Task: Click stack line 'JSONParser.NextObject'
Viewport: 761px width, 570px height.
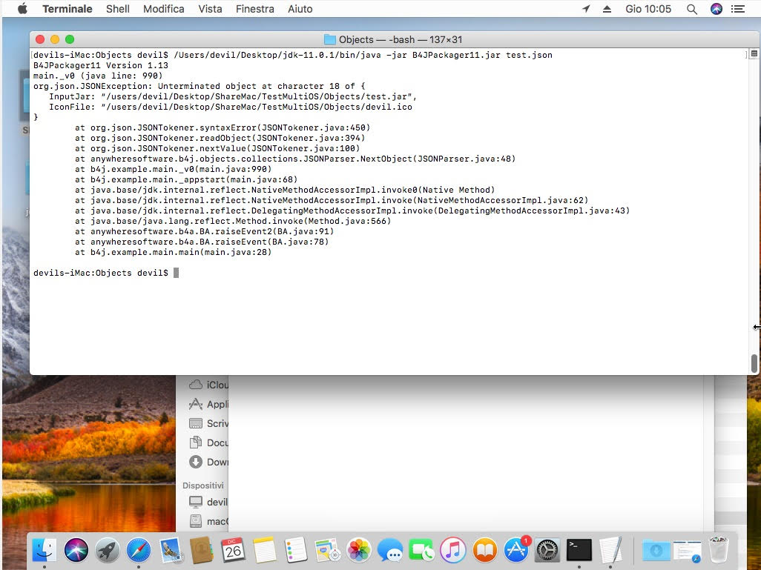Action: coord(295,159)
